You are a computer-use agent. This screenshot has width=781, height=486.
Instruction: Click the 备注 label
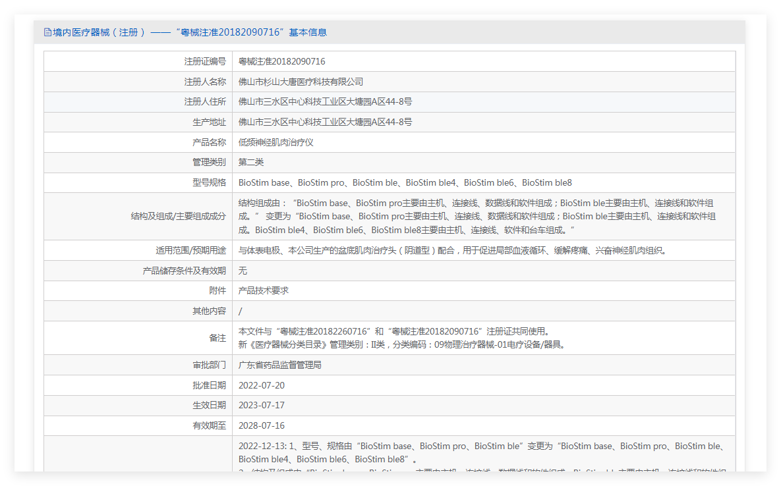coord(217,338)
